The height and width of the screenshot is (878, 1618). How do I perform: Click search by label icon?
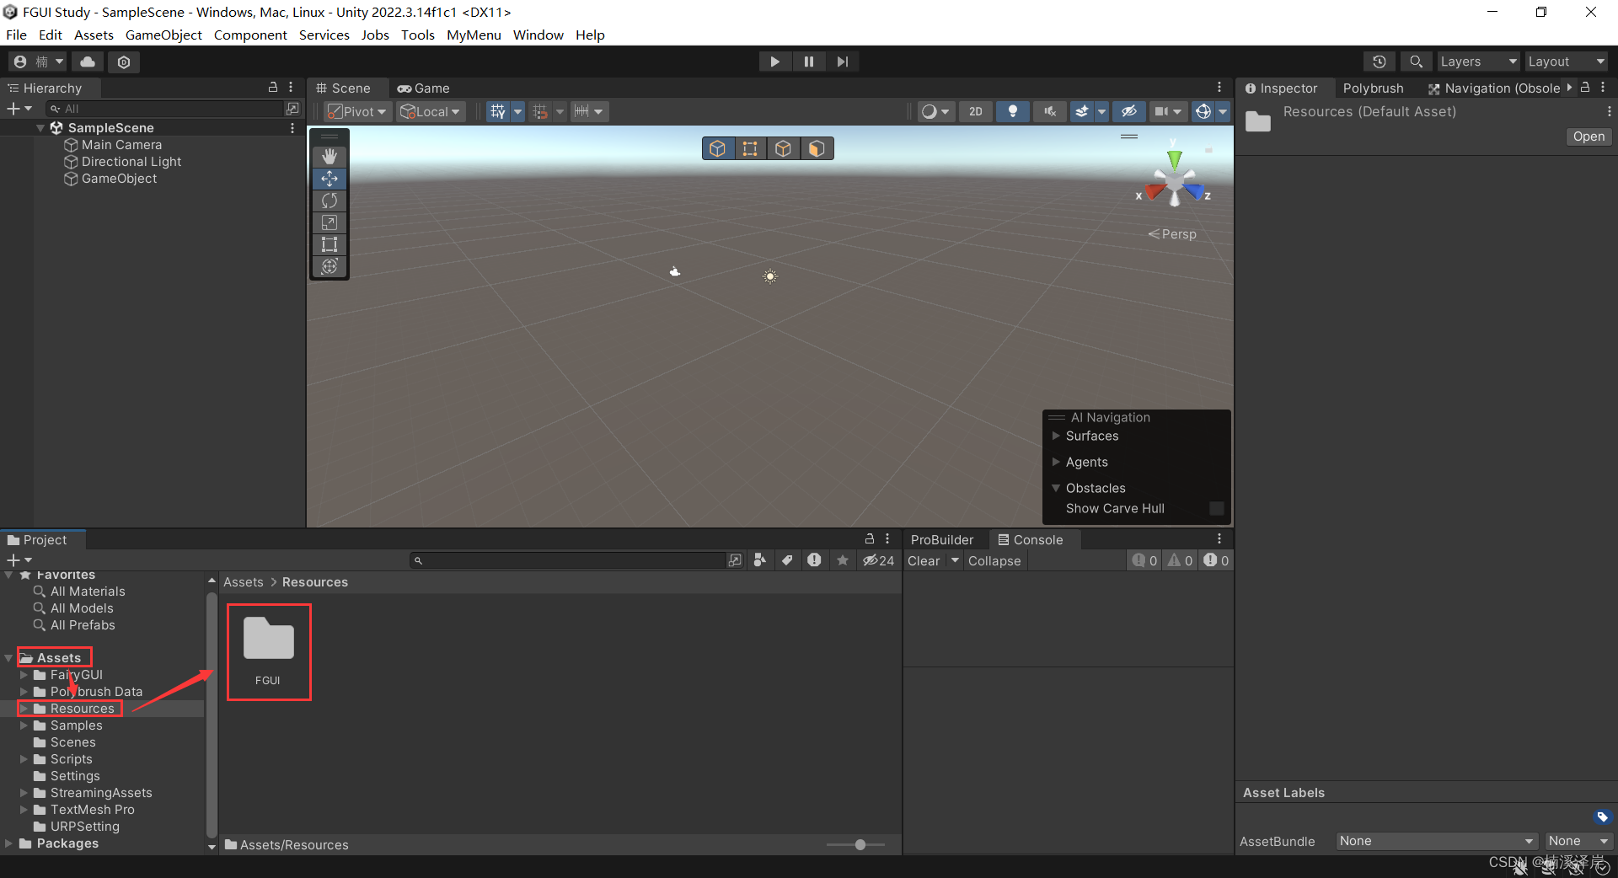[787, 560]
